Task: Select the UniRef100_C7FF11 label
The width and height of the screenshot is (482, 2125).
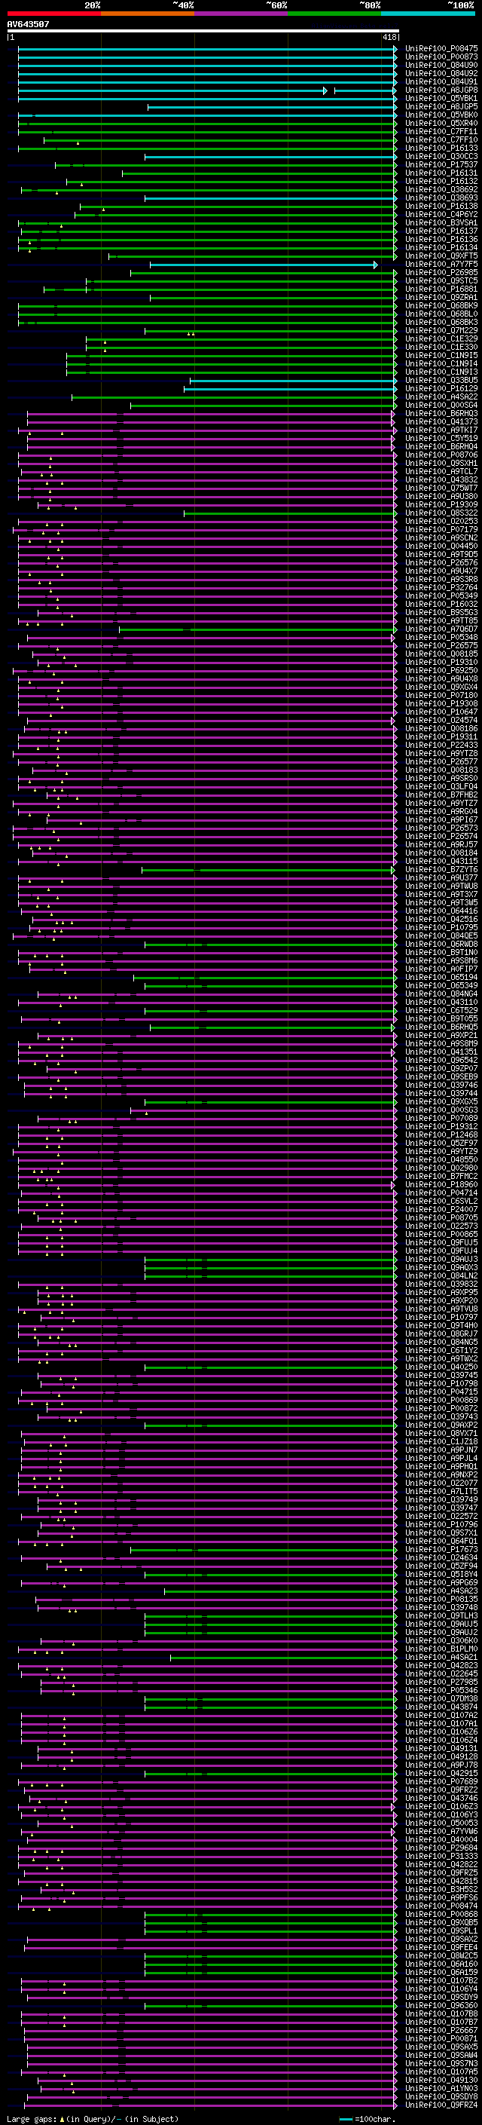Action: pyautogui.click(x=441, y=131)
